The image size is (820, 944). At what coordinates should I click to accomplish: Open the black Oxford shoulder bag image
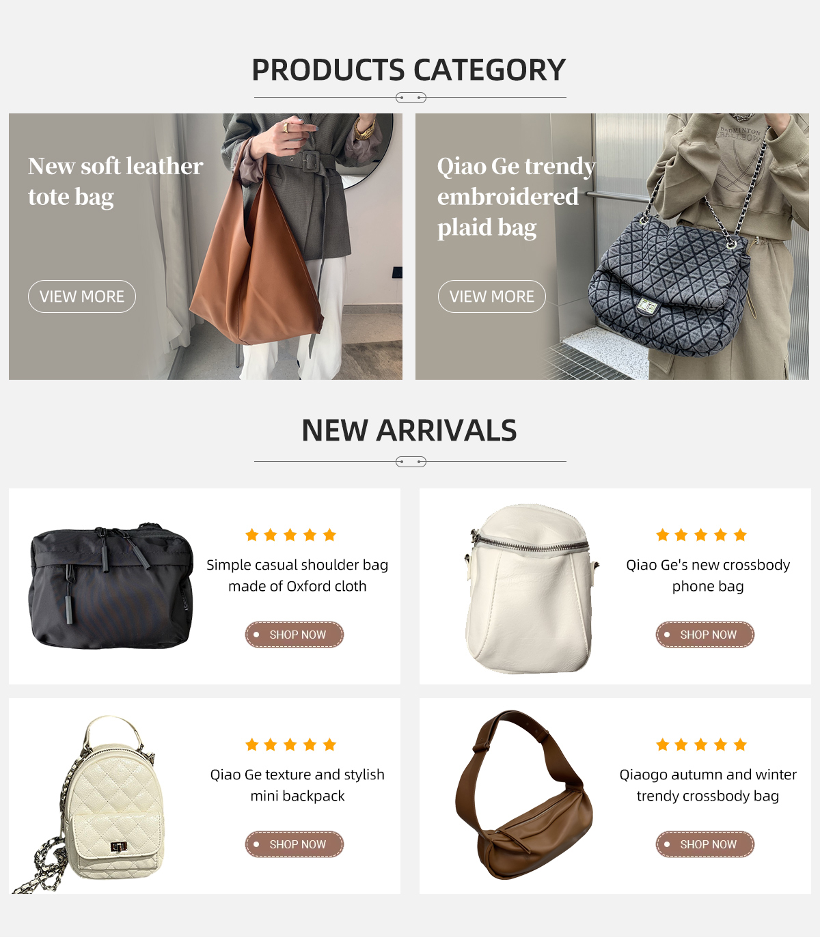click(x=111, y=586)
